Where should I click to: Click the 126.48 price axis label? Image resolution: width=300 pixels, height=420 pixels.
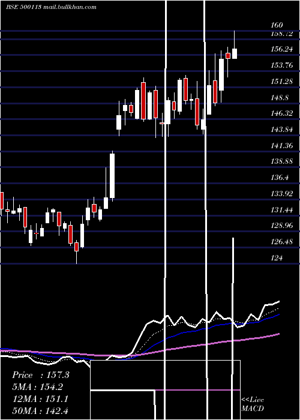[281, 241]
